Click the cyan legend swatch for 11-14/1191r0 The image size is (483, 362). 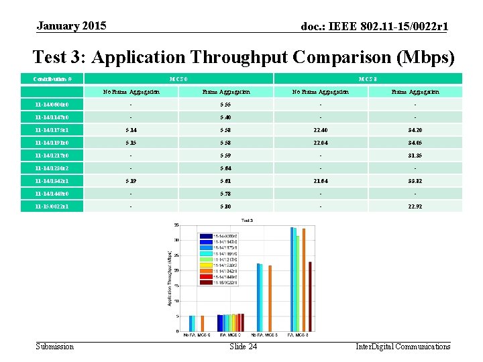click(206, 253)
